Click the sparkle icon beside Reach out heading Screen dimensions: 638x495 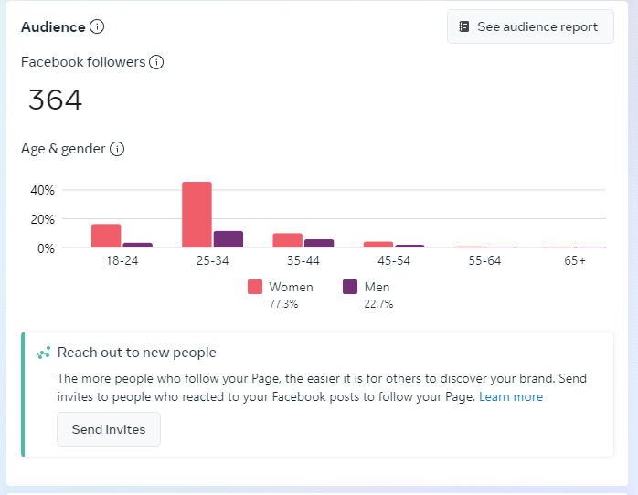(43, 353)
